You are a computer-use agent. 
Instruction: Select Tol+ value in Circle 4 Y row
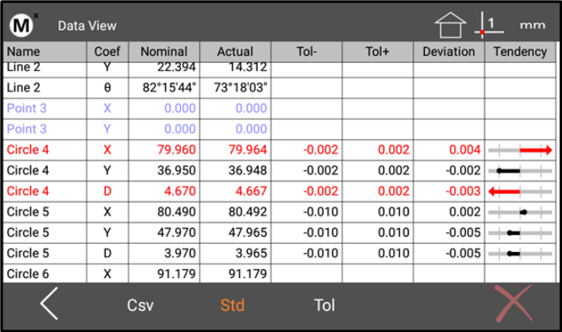tap(393, 170)
